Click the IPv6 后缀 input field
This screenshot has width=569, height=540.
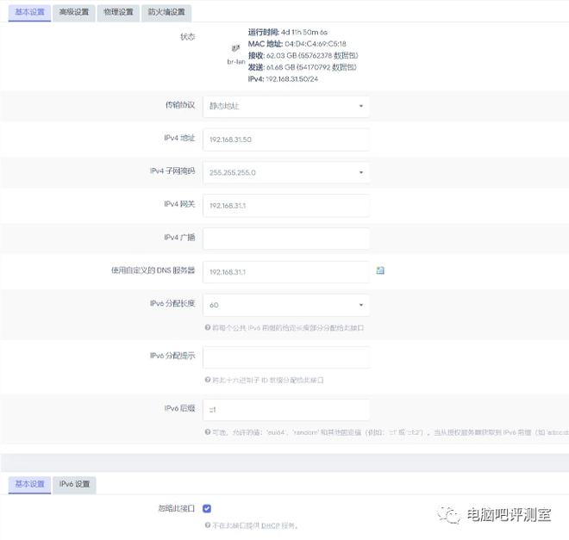click(x=286, y=410)
